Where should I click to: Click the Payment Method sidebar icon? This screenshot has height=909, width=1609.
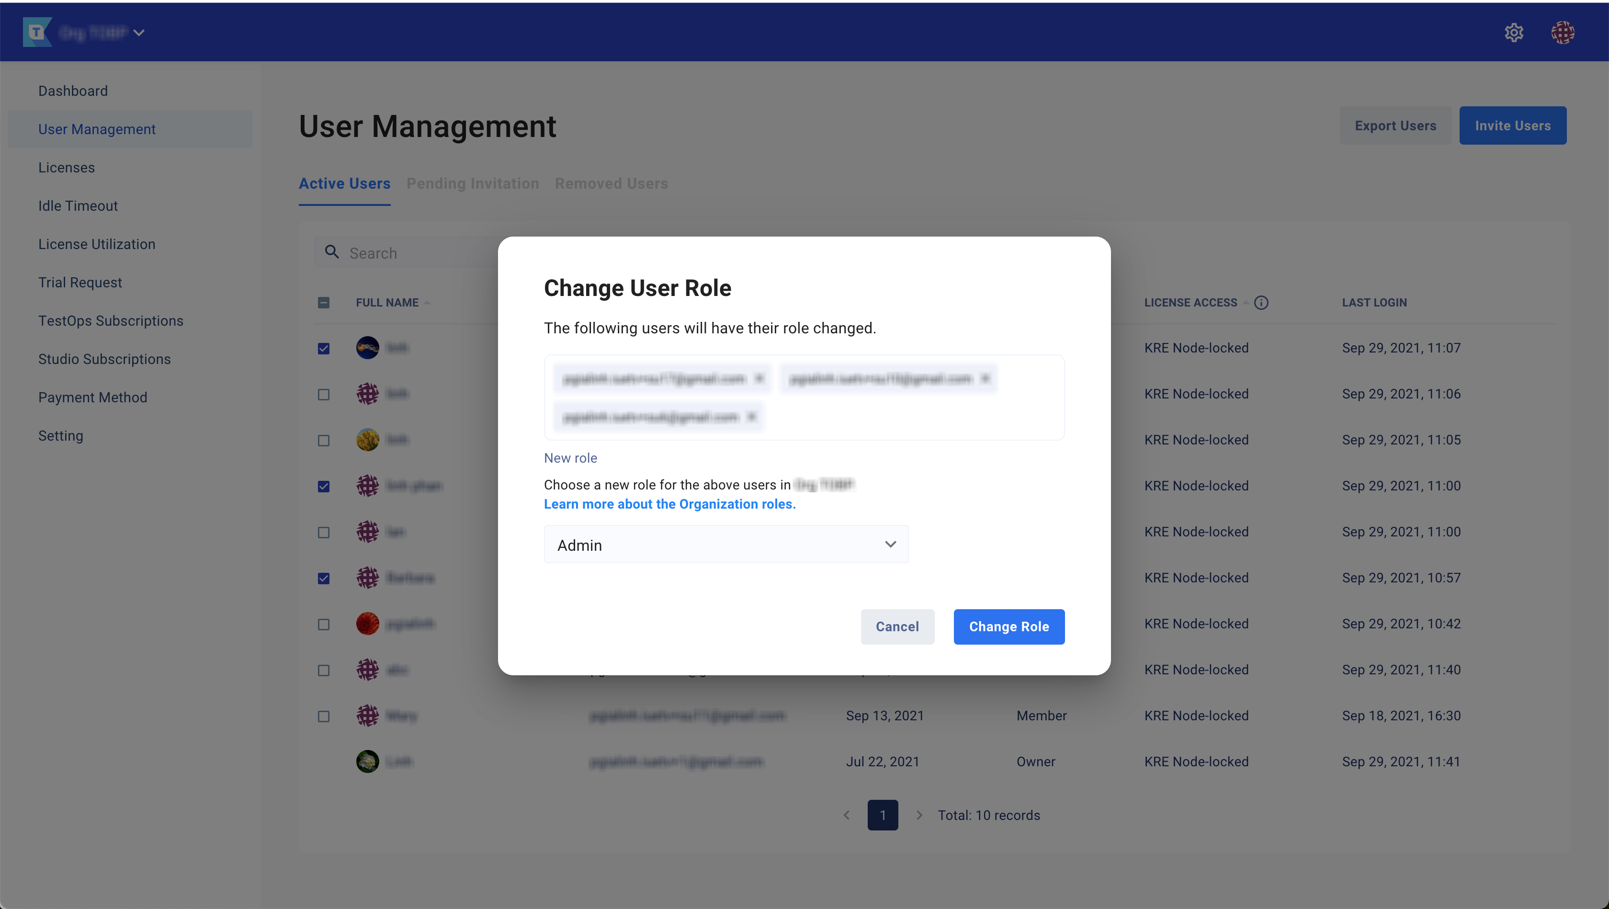[x=93, y=397]
